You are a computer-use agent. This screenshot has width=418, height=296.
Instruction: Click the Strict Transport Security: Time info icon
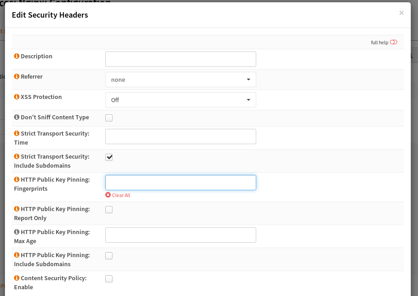(x=17, y=133)
